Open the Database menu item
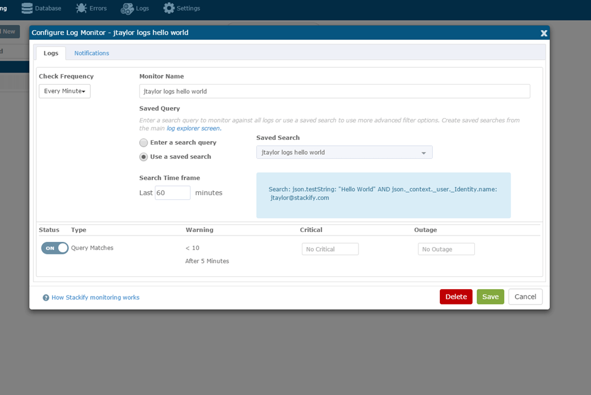The height and width of the screenshot is (395, 591). click(42, 8)
